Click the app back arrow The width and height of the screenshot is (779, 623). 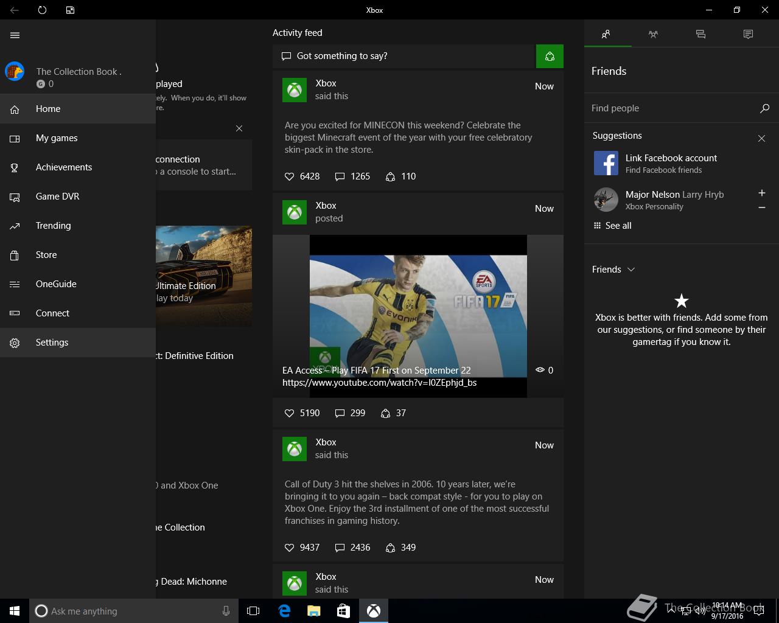pos(14,10)
